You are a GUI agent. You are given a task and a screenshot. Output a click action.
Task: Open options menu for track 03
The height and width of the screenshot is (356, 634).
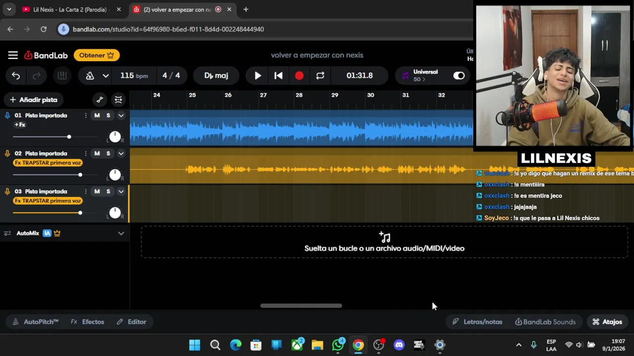[x=86, y=191]
